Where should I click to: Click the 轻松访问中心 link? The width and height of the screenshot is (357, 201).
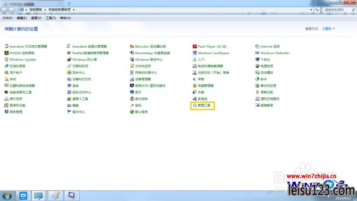pyautogui.click(x=82, y=92)
